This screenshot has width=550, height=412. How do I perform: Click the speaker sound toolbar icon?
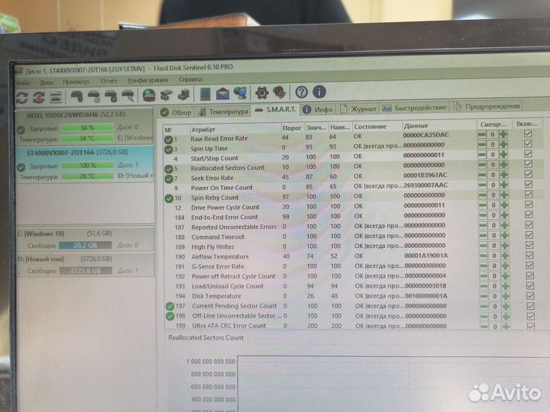(280, 92)
